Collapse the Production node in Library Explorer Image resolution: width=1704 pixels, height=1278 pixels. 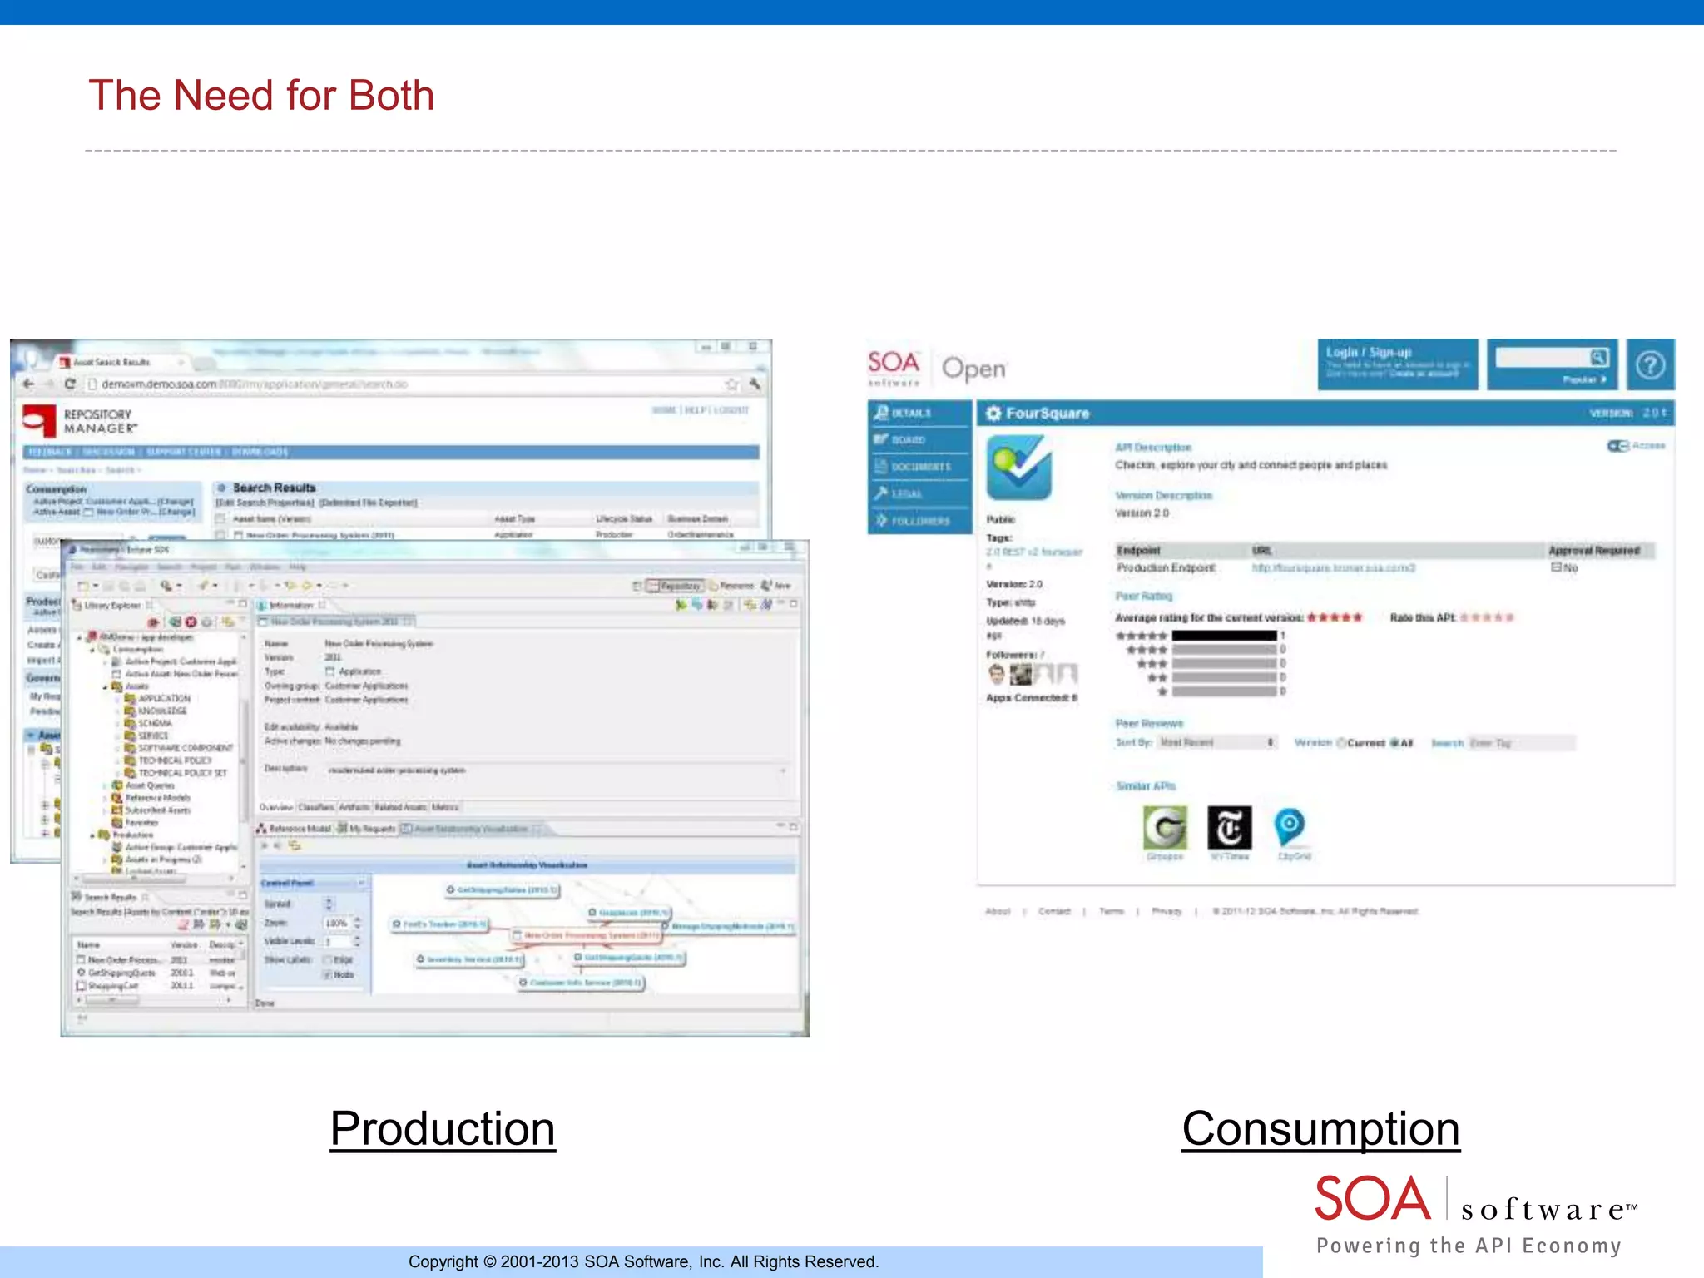point(92,835)
